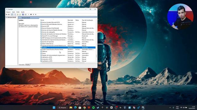
Task: Toggle the show/hide console tree toolbar icon
Action: 12,14
